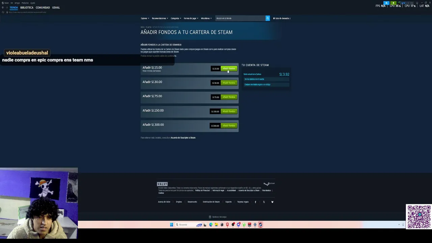Click Añadir fondos for S/.75.00
This screenshot has height=243, width=432.
click(229, 97)
